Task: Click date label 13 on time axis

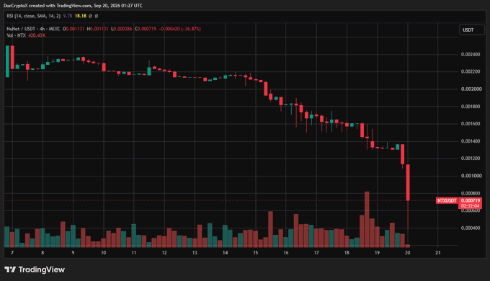Action: click(195, 253)
